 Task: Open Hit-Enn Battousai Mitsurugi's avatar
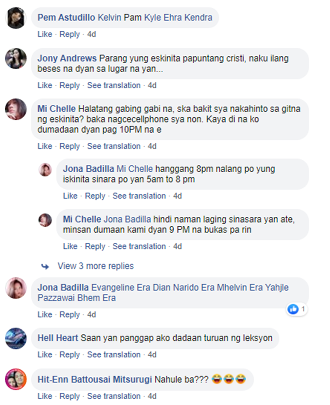(x=16, y=379)
